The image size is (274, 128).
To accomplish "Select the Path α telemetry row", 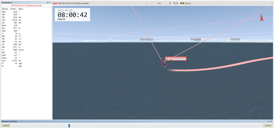I will click(x=26, y=58).
